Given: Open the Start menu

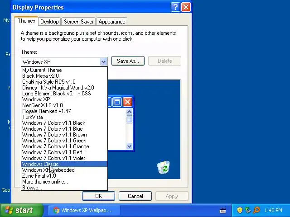Looking at the screenshot, I should pyautogui.click(x=22, y=210).
